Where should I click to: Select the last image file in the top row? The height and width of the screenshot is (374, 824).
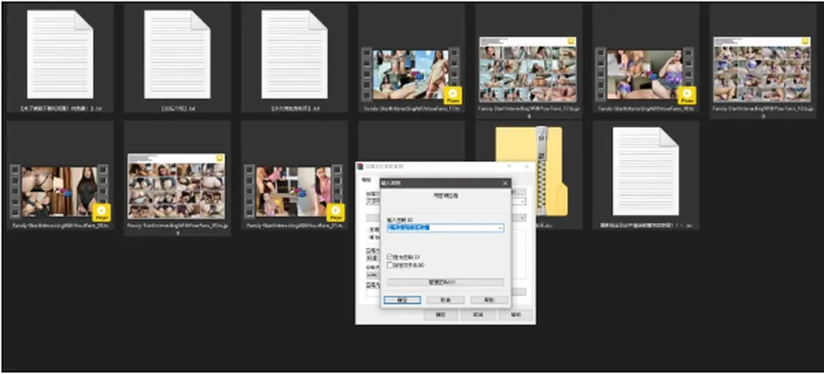[762, 69]
